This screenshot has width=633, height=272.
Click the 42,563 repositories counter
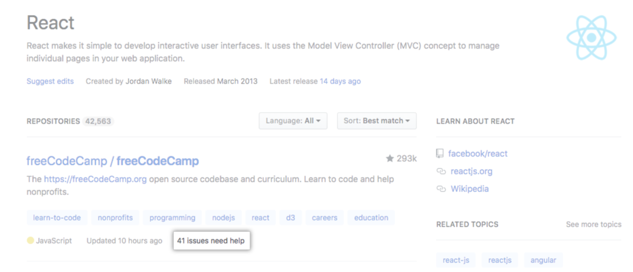click(x=98, y=121)
